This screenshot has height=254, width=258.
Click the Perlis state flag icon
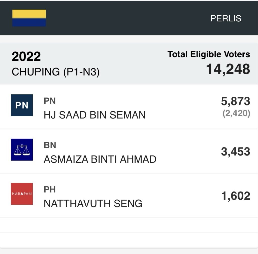click(x=29, y=18)
